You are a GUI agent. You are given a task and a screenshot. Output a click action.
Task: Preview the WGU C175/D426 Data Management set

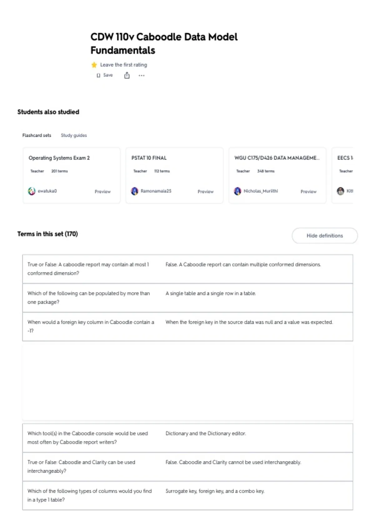pos(308,191)
